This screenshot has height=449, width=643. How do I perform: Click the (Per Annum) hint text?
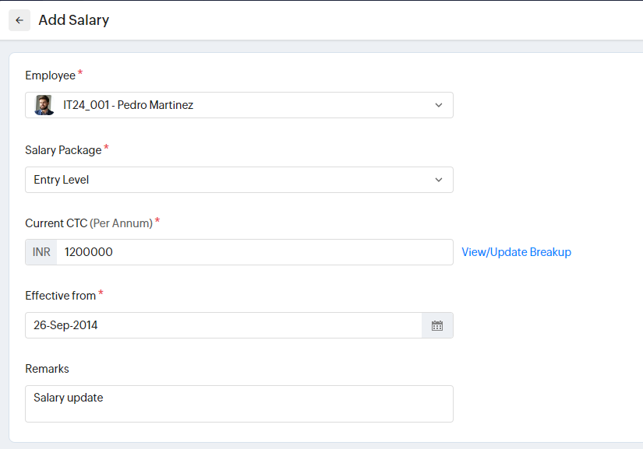[121, 223]
